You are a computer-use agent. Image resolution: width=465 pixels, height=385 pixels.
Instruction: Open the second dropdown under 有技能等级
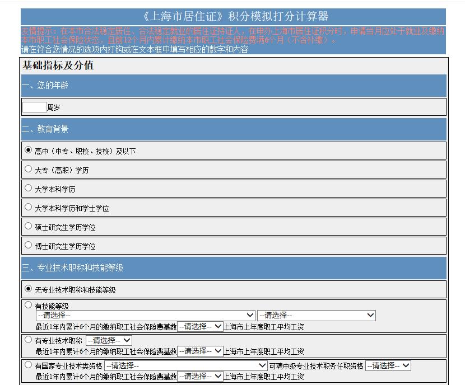point(317,316)
